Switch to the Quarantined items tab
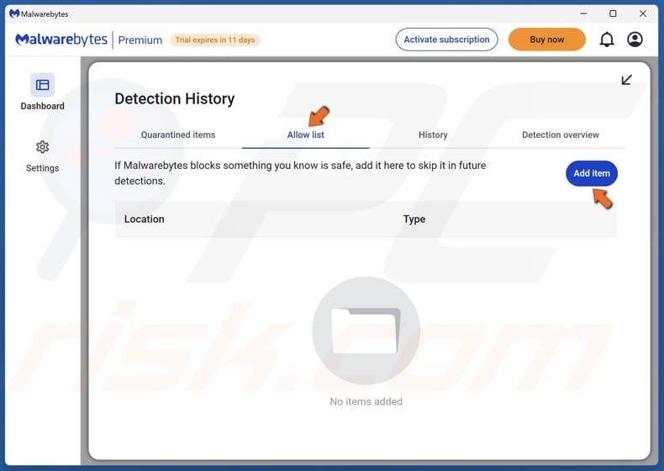 point(178,135)
